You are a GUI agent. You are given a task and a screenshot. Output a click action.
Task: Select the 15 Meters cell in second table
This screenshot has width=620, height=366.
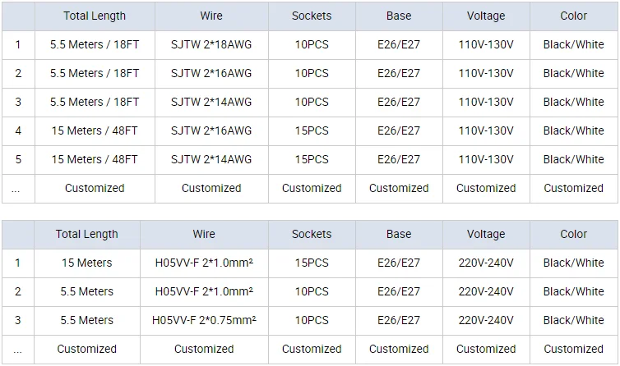(x=87, y=263)
